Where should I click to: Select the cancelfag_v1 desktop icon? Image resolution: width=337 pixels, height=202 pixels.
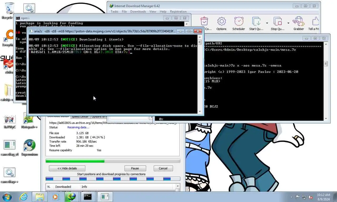pos(10,148)
